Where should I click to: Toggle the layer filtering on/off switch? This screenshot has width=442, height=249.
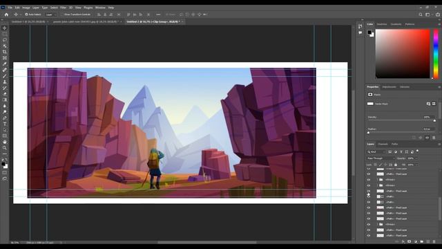coord(417,151)
